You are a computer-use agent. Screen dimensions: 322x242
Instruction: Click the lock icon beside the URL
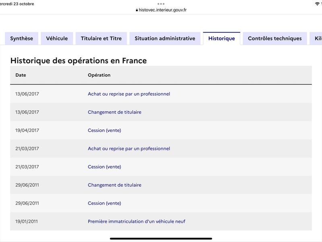click(137, 10)
